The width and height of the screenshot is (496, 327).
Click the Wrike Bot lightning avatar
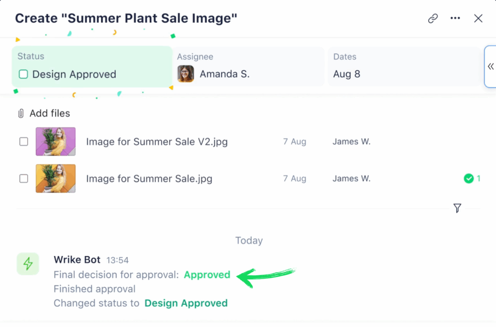28,263
